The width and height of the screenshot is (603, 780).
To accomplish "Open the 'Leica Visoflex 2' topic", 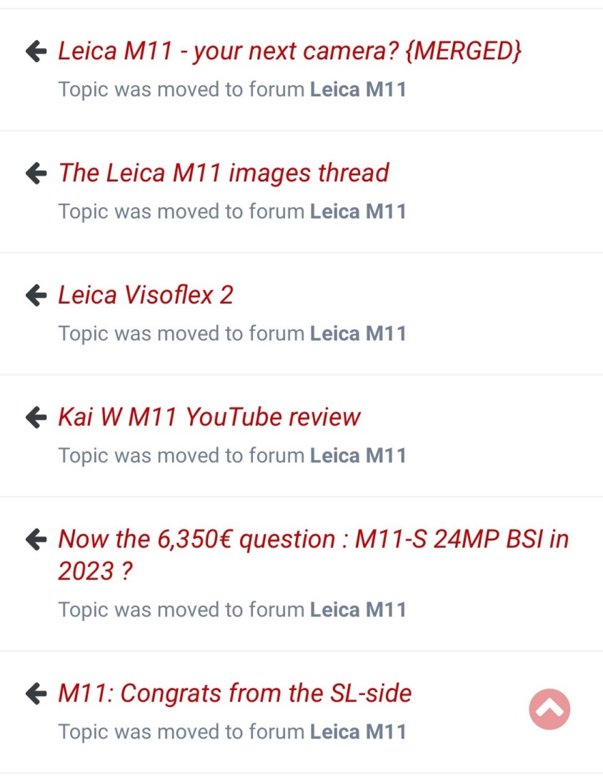I will pos(146,295).
